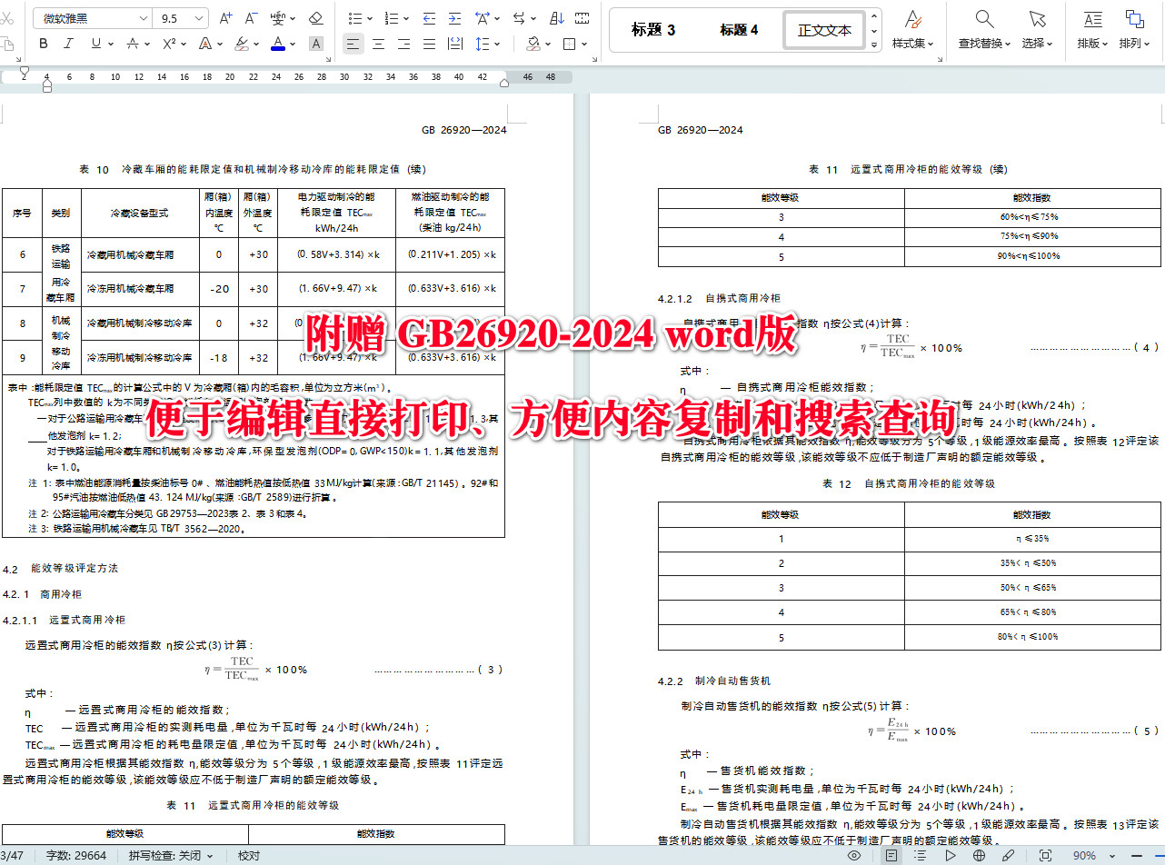Click the 选择 selection arrow icon
1165x865 pixels.
[x=1036, y=29]
